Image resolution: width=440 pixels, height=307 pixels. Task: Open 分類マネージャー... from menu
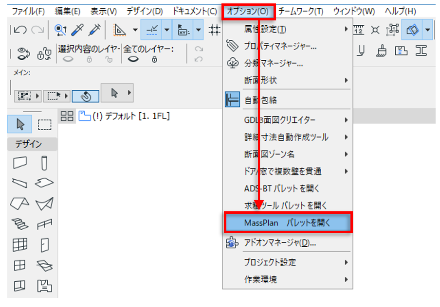point(288,63)
